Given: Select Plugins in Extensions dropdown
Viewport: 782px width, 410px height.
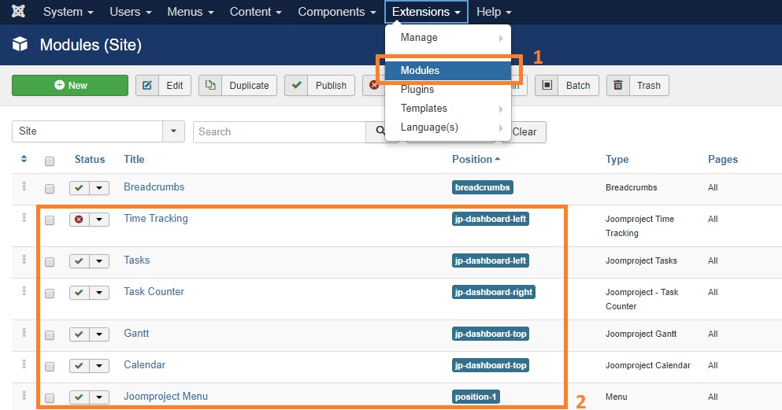Looking at the screenshot, I should pos(448,90).
